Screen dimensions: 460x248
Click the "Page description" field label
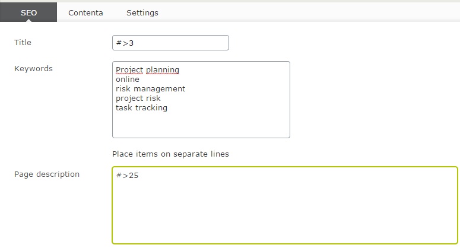47,174
